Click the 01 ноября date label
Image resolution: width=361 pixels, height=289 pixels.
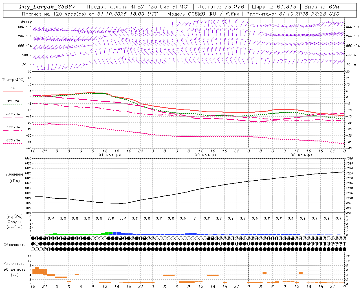click(x=110, y=155)
